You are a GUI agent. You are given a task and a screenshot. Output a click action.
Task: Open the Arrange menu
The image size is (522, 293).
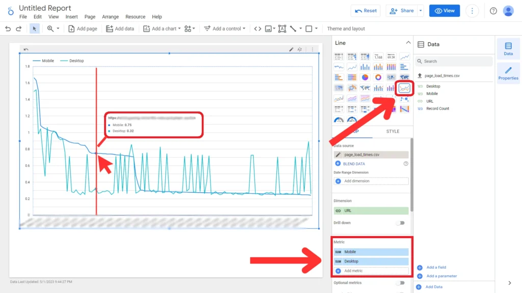pyautogui.click(x=110, y=17)
